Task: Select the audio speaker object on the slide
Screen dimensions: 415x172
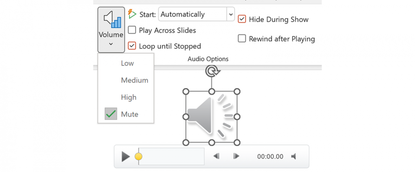Action: point(212,116)
